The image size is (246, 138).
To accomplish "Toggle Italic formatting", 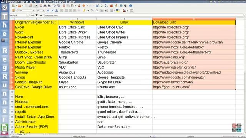I will (52, 10).
